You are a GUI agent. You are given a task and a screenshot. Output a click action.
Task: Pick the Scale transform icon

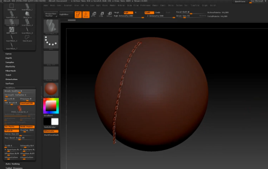coord(101,14)
